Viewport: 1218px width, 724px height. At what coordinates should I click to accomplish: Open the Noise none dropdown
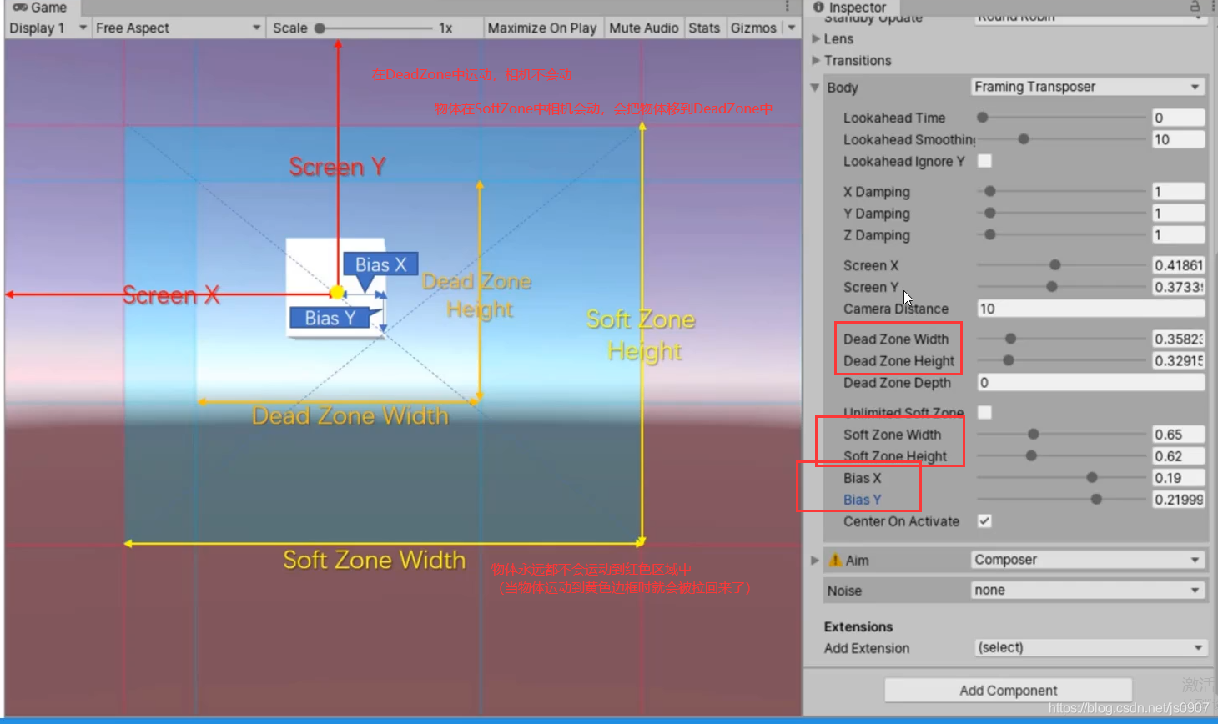point(1088,590)
